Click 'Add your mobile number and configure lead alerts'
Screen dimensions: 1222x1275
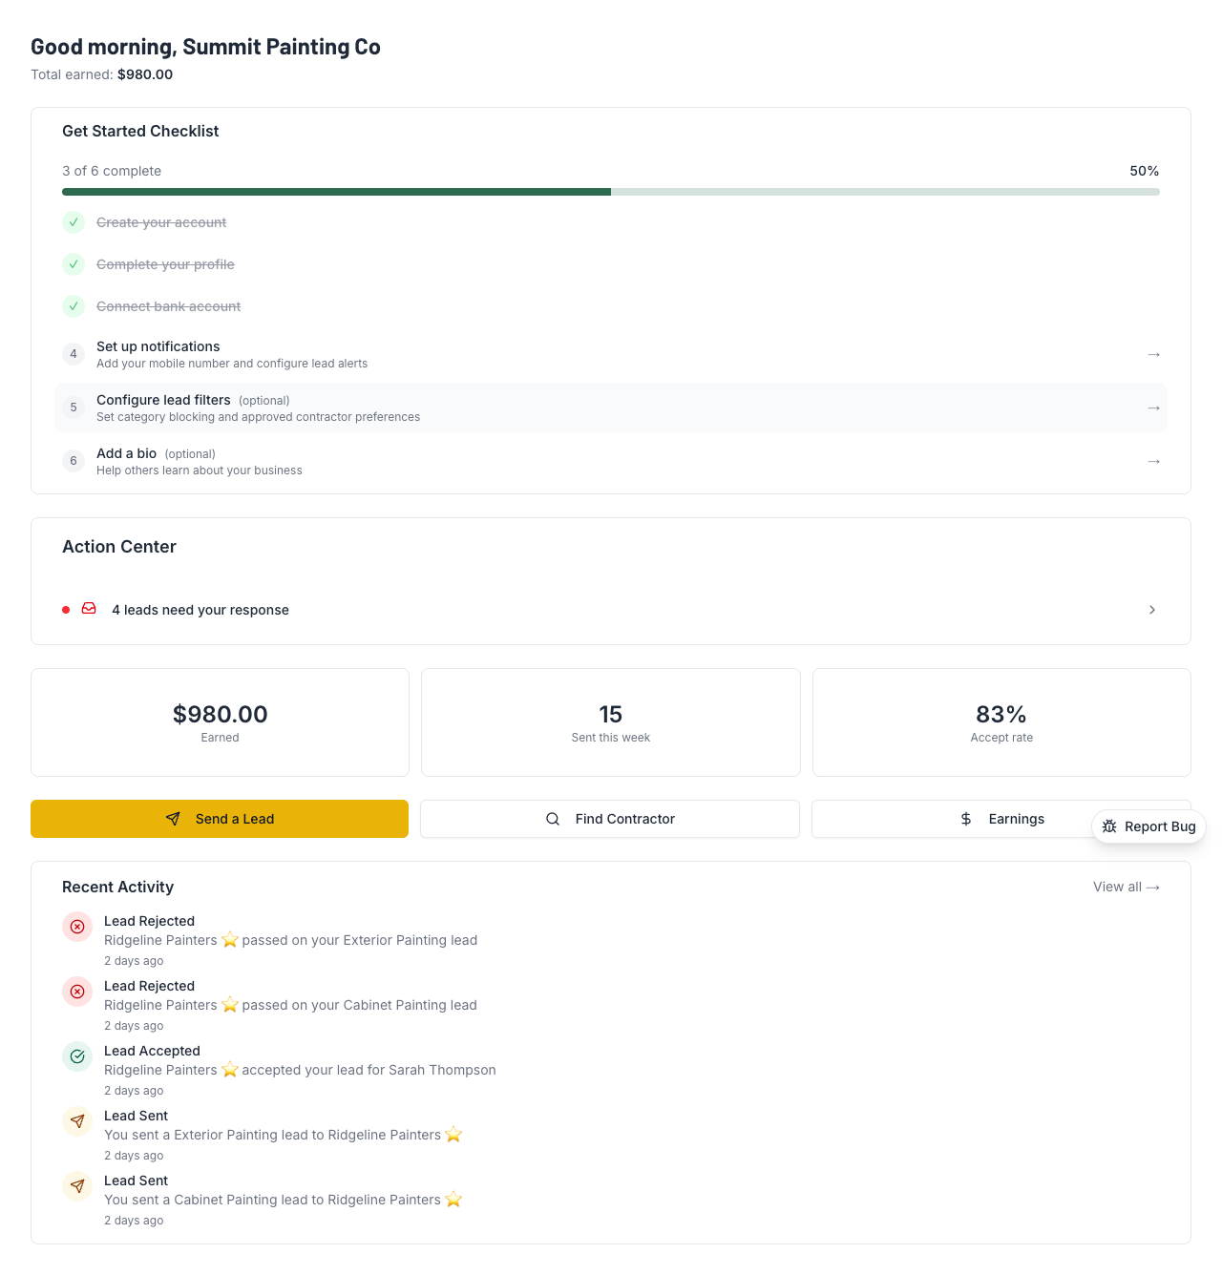232,364
